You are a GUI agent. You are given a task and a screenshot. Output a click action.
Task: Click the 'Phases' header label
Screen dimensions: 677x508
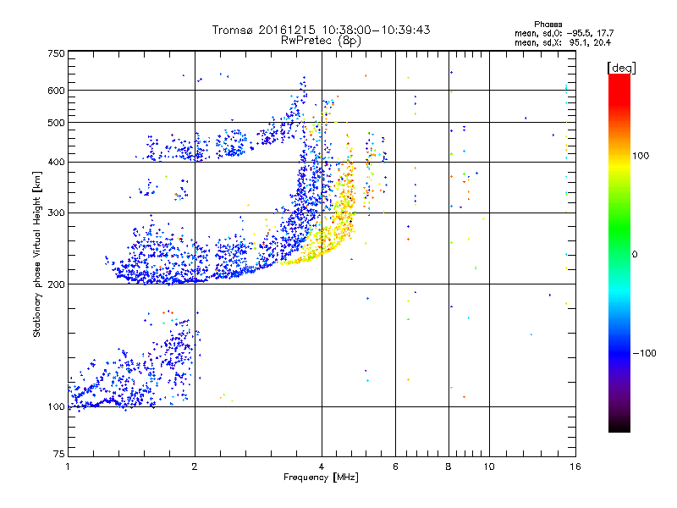(548, 25)
